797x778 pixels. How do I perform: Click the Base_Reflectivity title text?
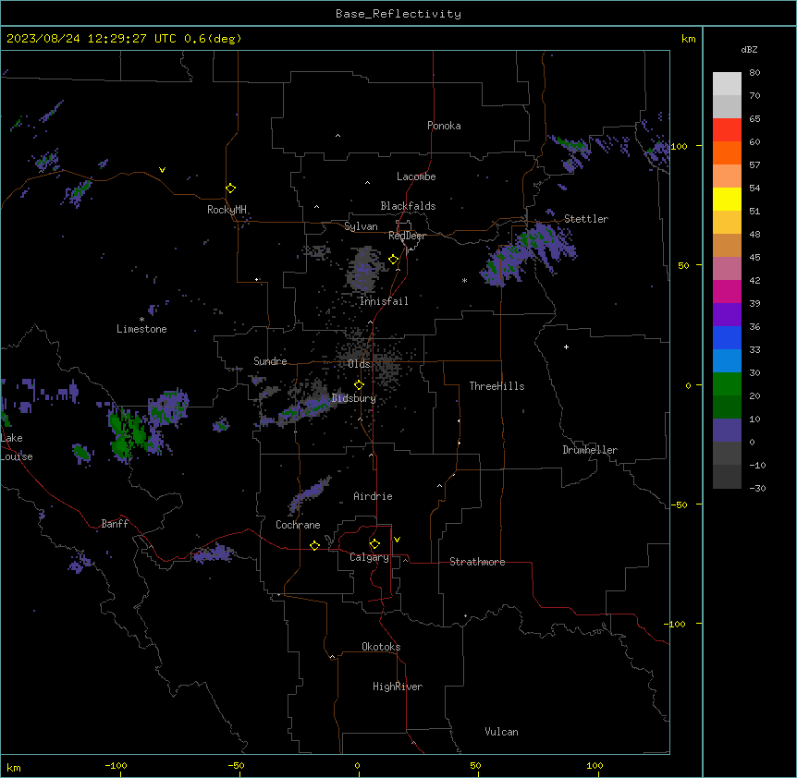tap(398, 14)
